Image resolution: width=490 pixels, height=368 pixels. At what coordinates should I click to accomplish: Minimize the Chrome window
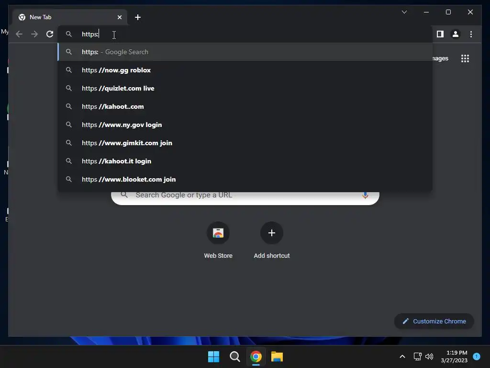[426, 12]
